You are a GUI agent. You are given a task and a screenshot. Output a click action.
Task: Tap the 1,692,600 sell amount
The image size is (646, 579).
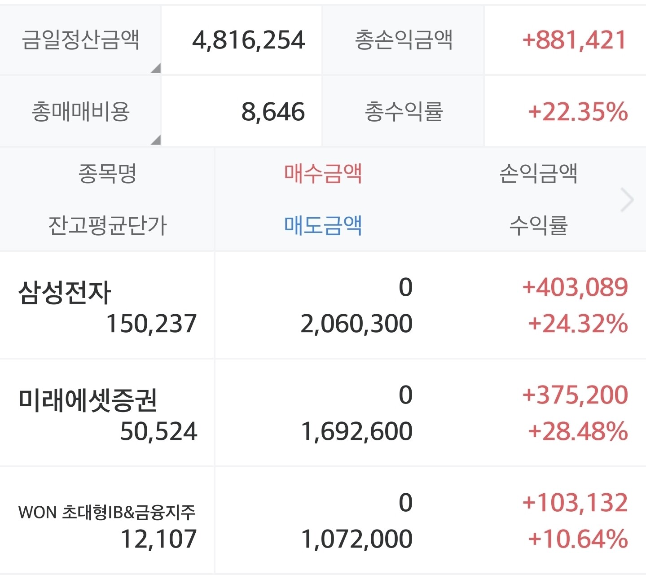click(x=356, y=431)
